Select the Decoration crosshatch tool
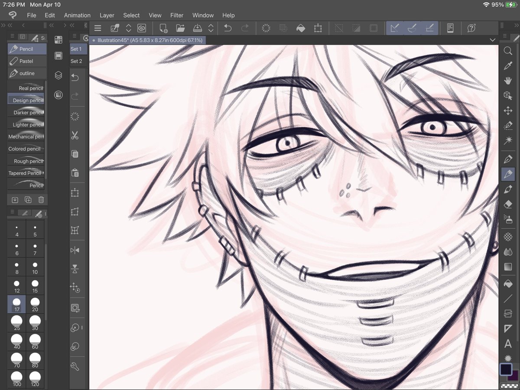 (508, 237)
